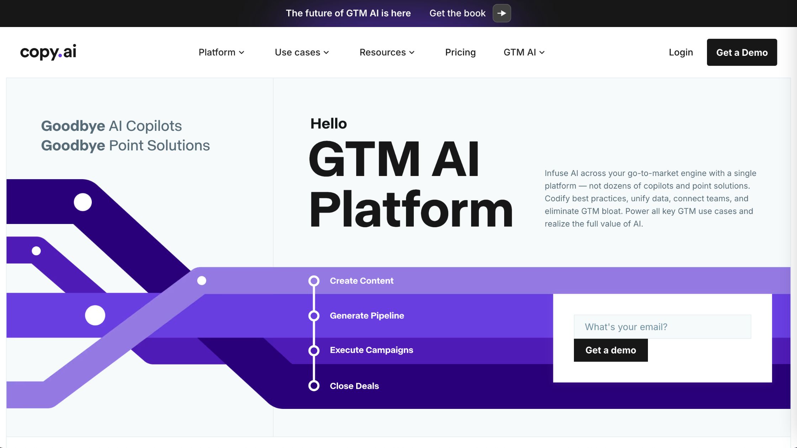
Task: Click the What's your email input field
Action: tap(663, 326)
